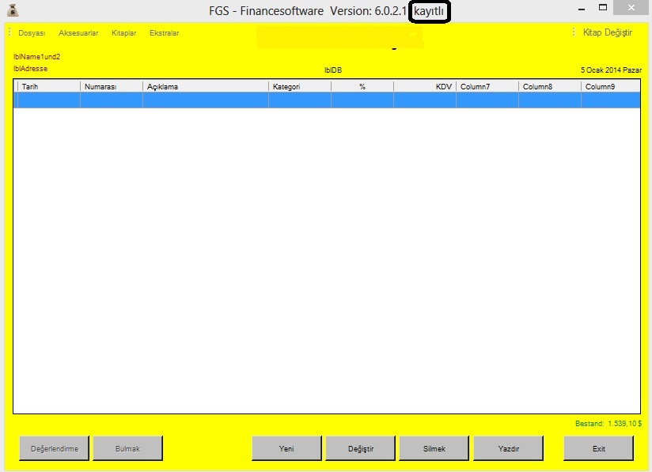Click the Column9 header

point(610,86)
